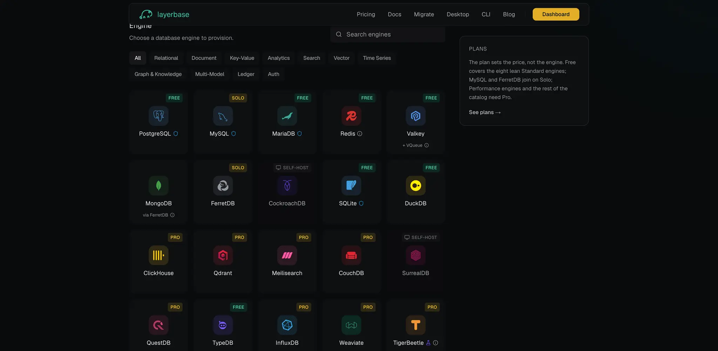Select the Meilisearch engine icon
This screenshot has width=718, height=351.
(287, 255)
